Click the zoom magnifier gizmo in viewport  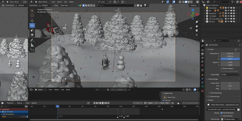coord(197,22)
